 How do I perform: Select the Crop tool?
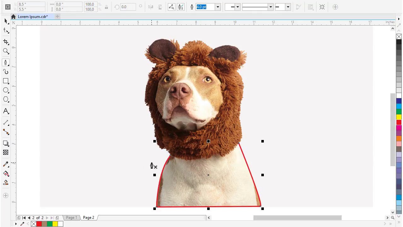6,42
